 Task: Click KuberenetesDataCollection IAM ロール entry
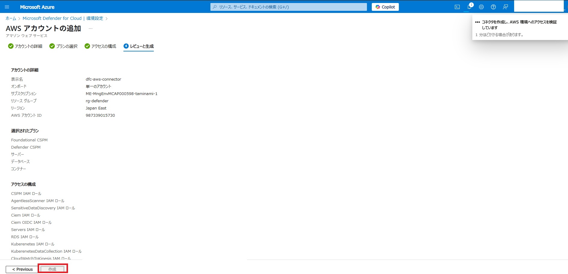point(46,251)
